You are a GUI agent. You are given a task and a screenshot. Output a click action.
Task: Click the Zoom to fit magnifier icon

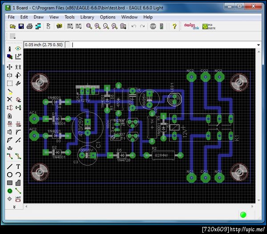(x=89, y=26)
